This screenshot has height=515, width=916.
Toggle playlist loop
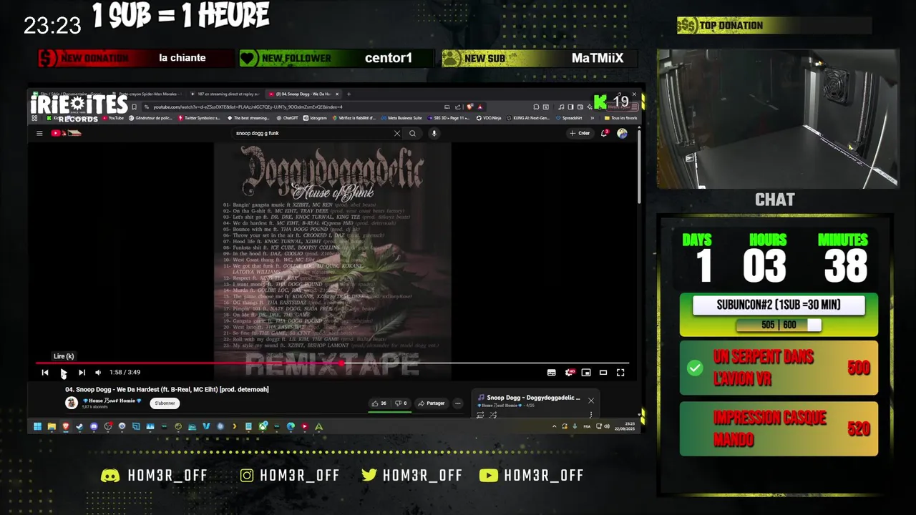tap(480, 415)
